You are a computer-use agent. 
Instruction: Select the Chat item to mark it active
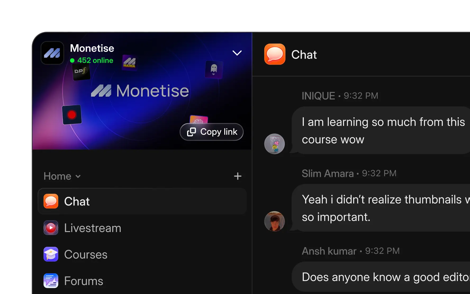pyautogui.click(x=77, y=201)
